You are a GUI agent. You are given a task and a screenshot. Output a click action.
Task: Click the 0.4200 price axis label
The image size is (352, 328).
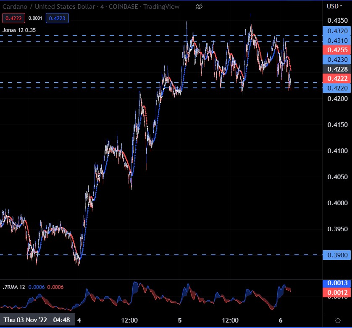coord(337,99)
